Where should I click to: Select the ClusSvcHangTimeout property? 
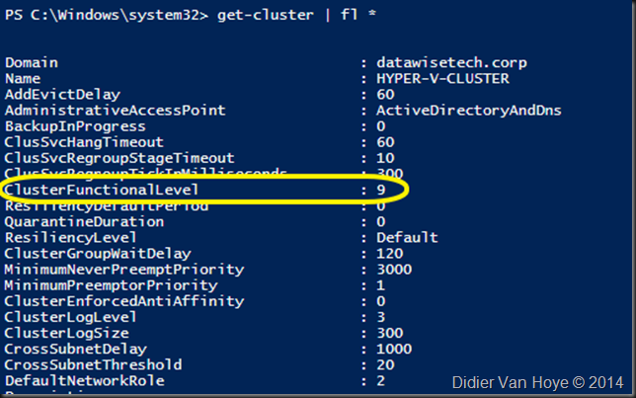click(x=84, y=142)
